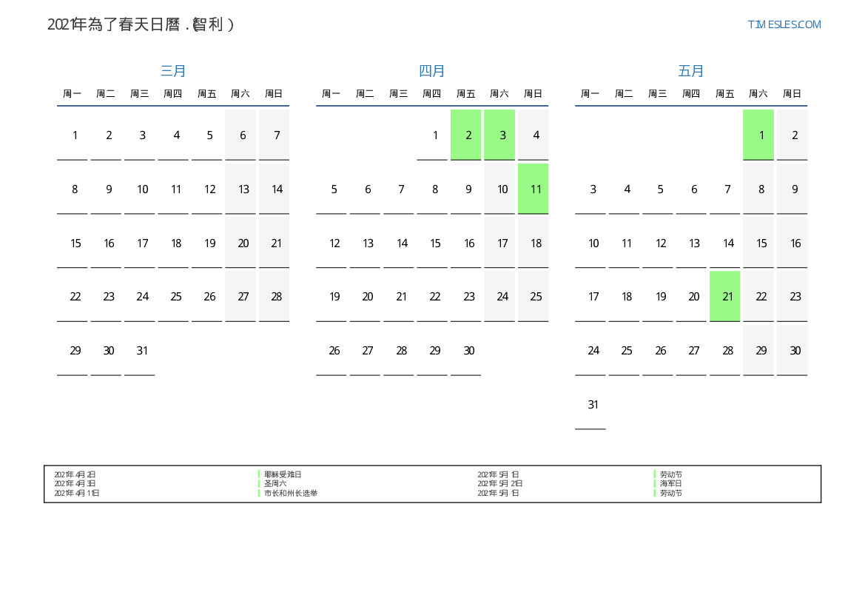Select green-highlighted May 1
The image size is (865, 612).
[758, 135]
